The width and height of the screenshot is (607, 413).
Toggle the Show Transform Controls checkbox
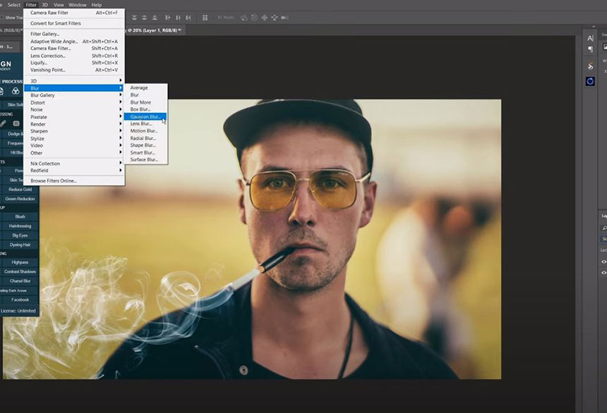click(2, 18)
